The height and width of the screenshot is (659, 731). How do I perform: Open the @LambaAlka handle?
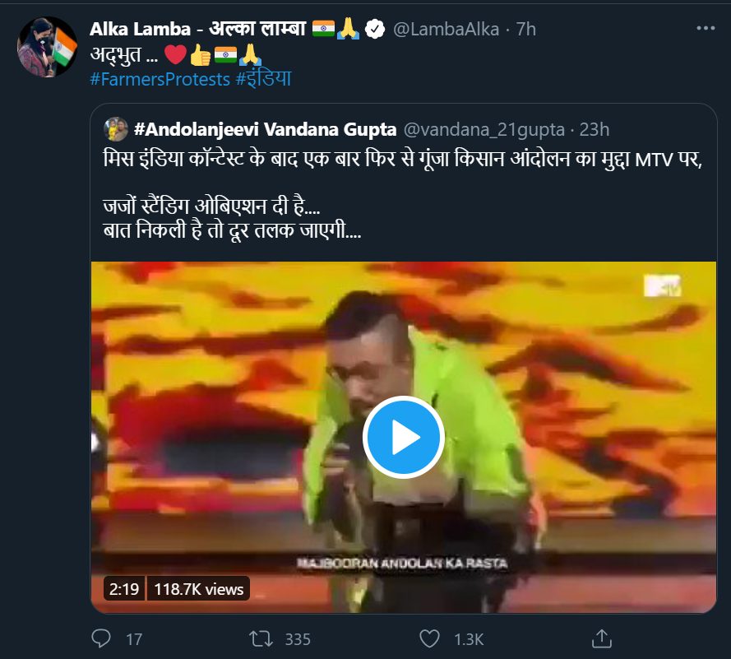point(446,30)
